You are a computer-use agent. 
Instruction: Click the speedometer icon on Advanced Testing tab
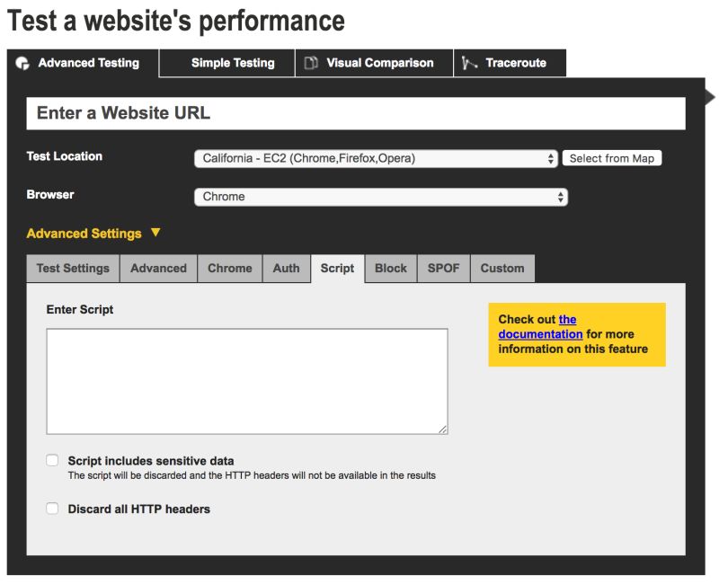[23, 63]
